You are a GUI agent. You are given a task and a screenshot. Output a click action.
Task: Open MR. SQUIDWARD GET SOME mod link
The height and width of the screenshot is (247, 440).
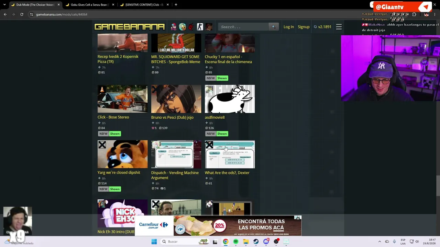pyautogui.click(x=176, y=59)
